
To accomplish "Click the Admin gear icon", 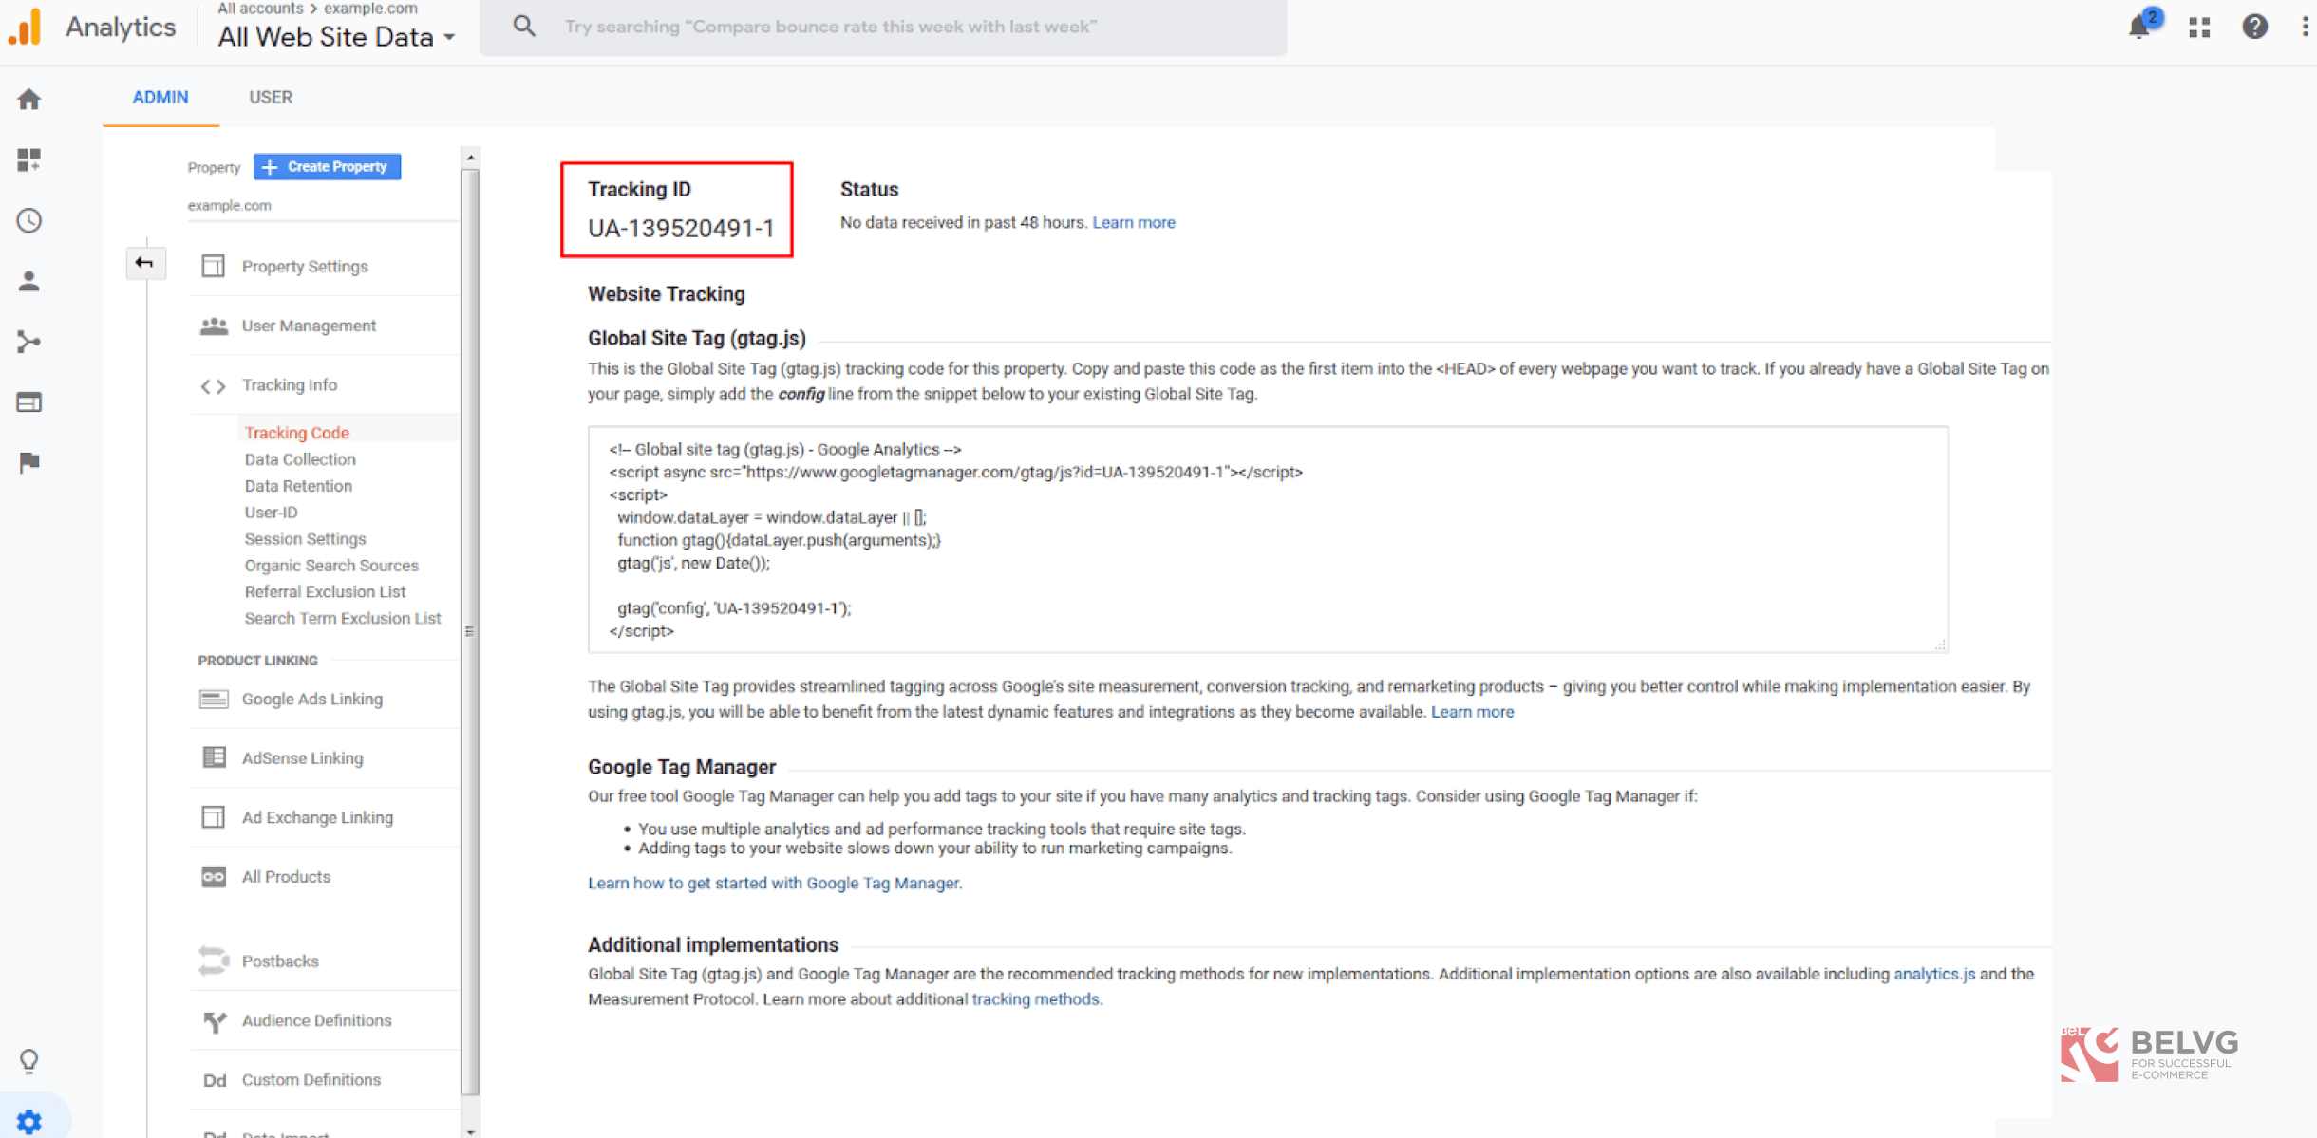I will tap(29, 1121).
